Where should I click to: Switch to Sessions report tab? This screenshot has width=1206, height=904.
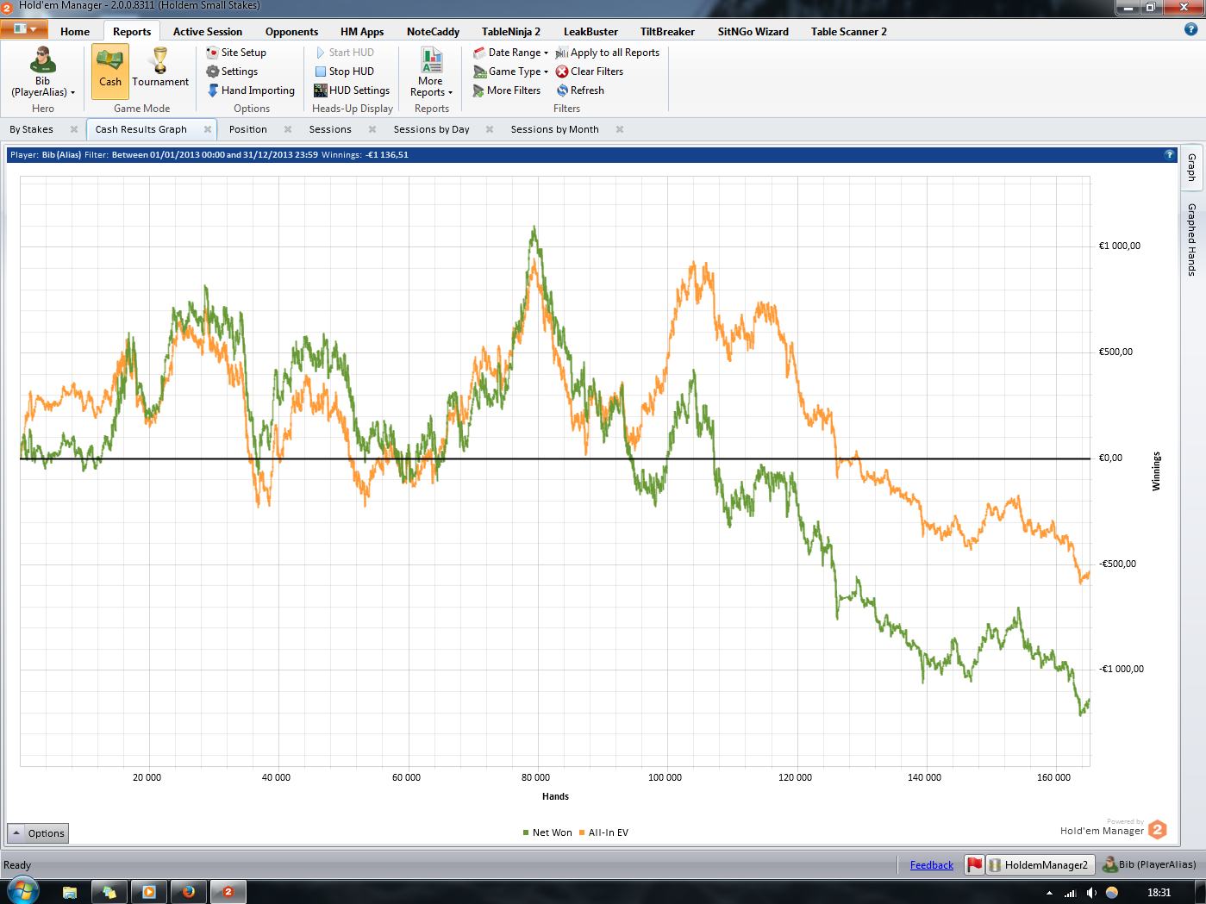click(x=330, y=129)
